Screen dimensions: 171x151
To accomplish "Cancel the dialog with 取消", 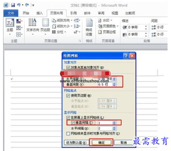I will point(124,143).
